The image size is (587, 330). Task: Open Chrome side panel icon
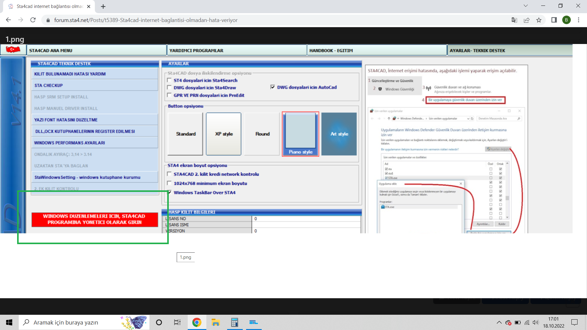[554, 20]
